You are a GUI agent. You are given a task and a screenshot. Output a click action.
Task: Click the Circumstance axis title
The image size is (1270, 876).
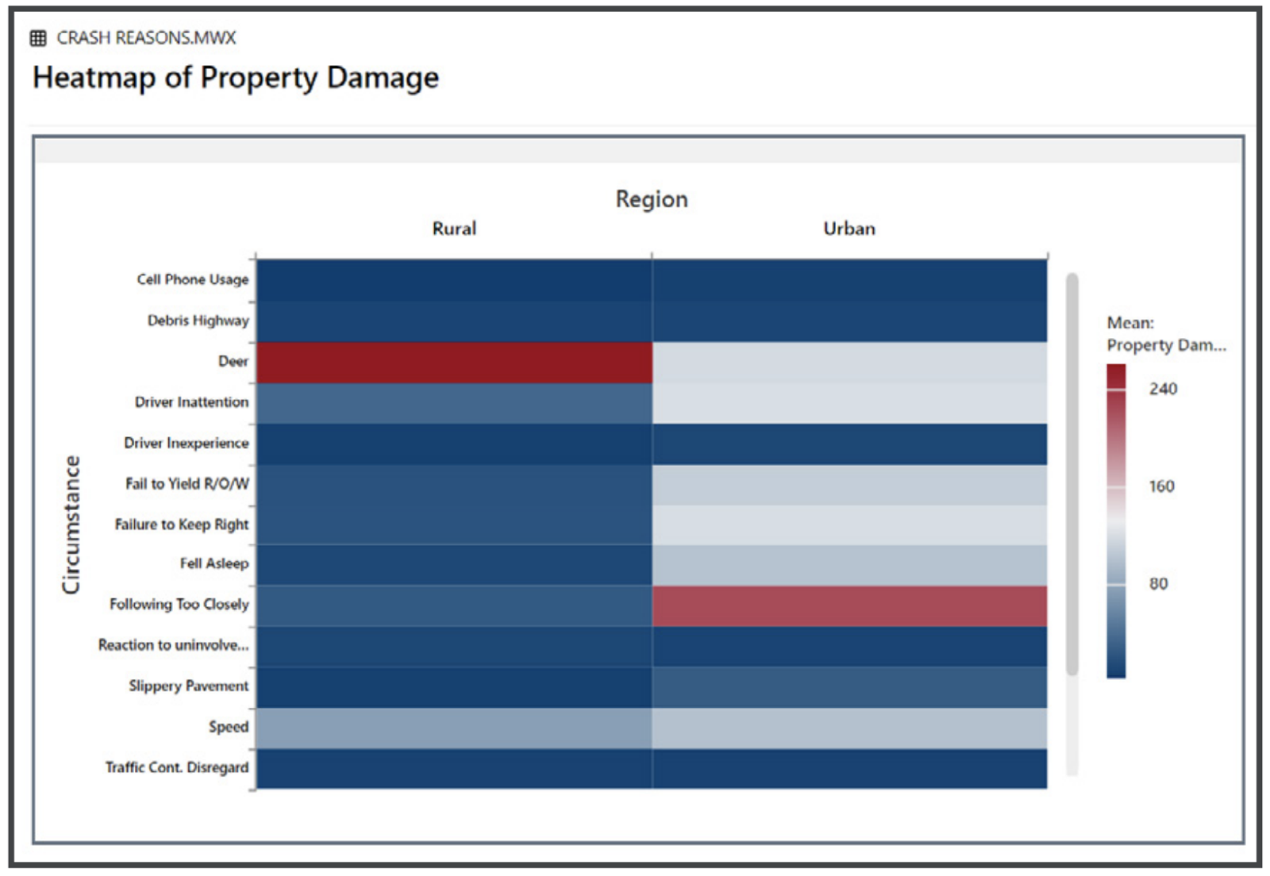click(x=71, y=524)
